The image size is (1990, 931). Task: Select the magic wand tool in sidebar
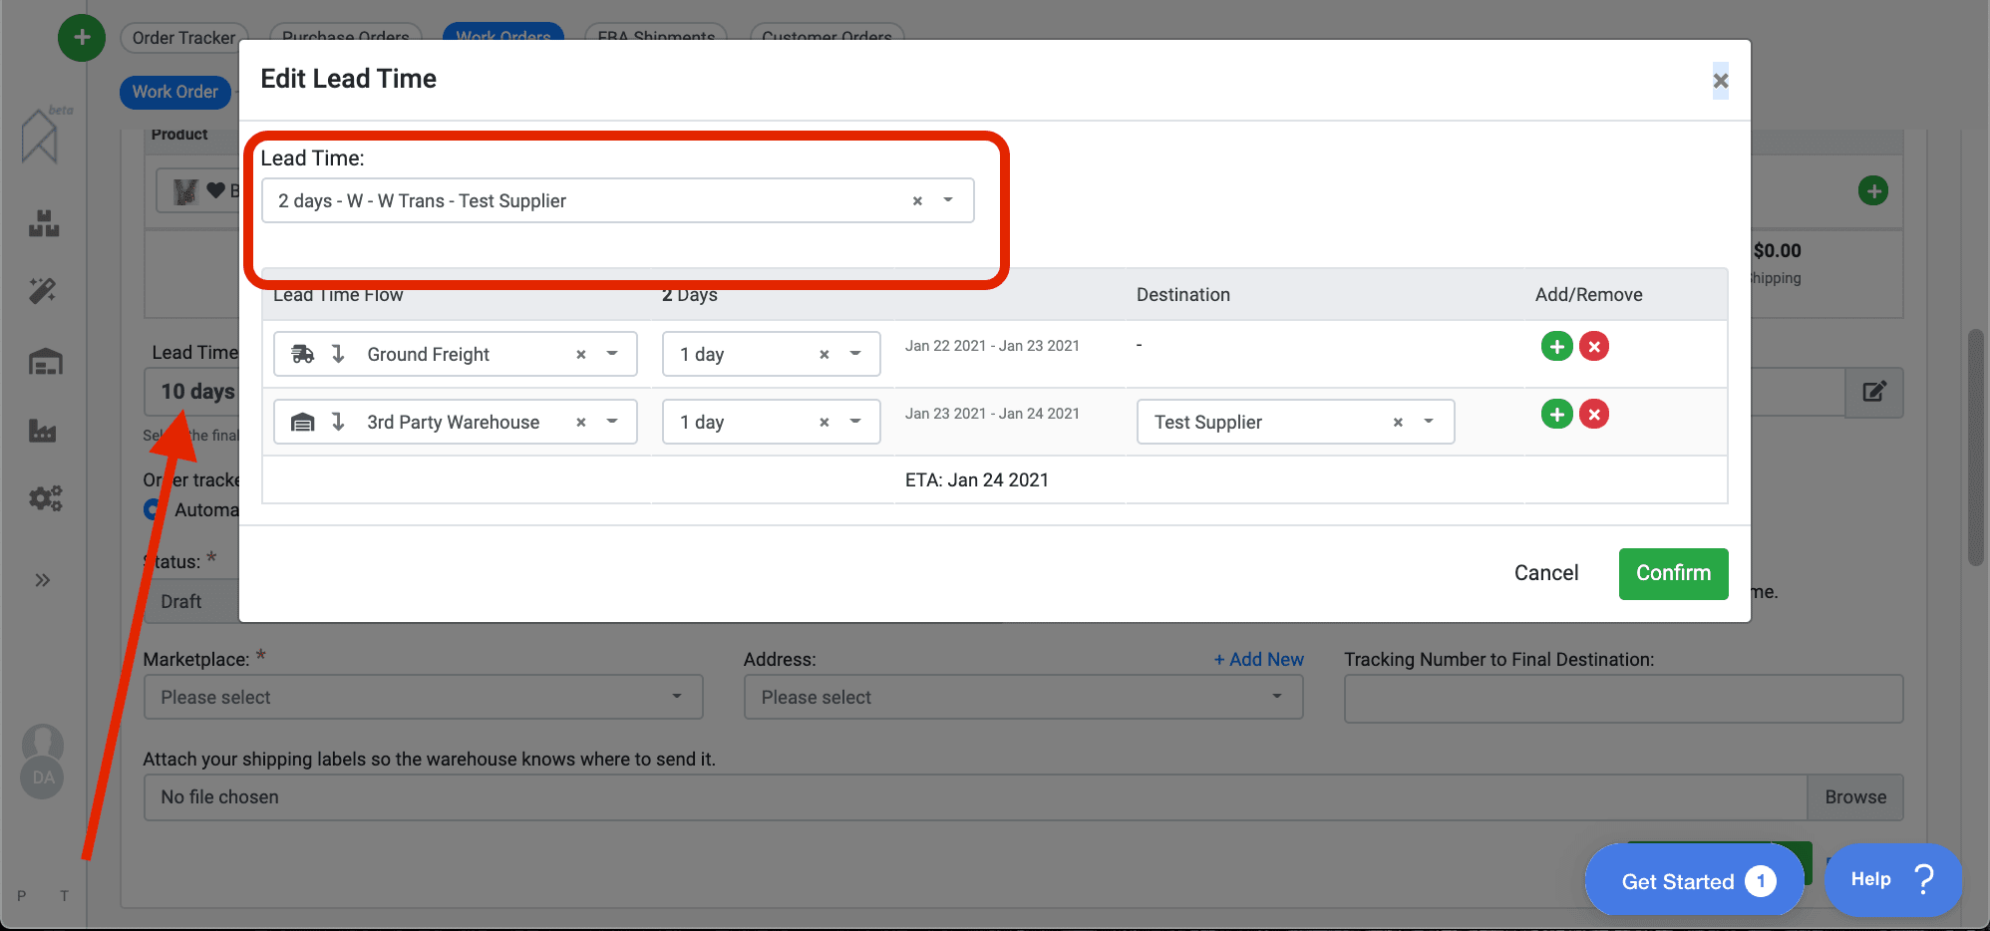point(42,291)
